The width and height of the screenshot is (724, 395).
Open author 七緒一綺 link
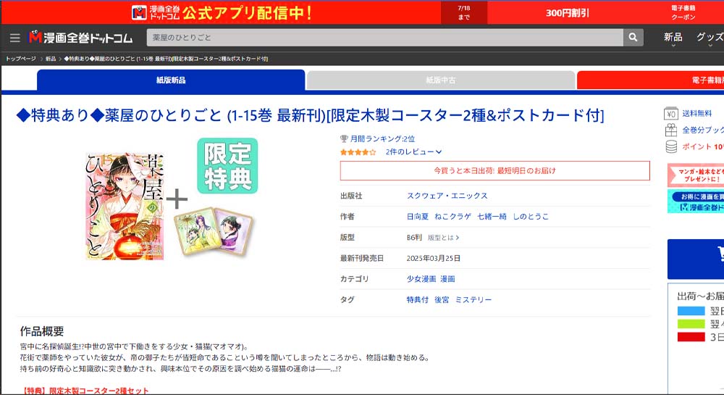pos(492,217)
